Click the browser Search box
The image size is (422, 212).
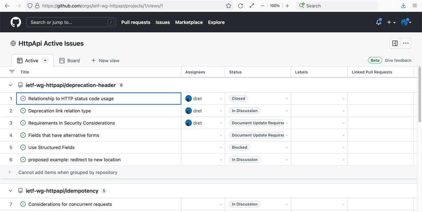click(x=337, y=6)
